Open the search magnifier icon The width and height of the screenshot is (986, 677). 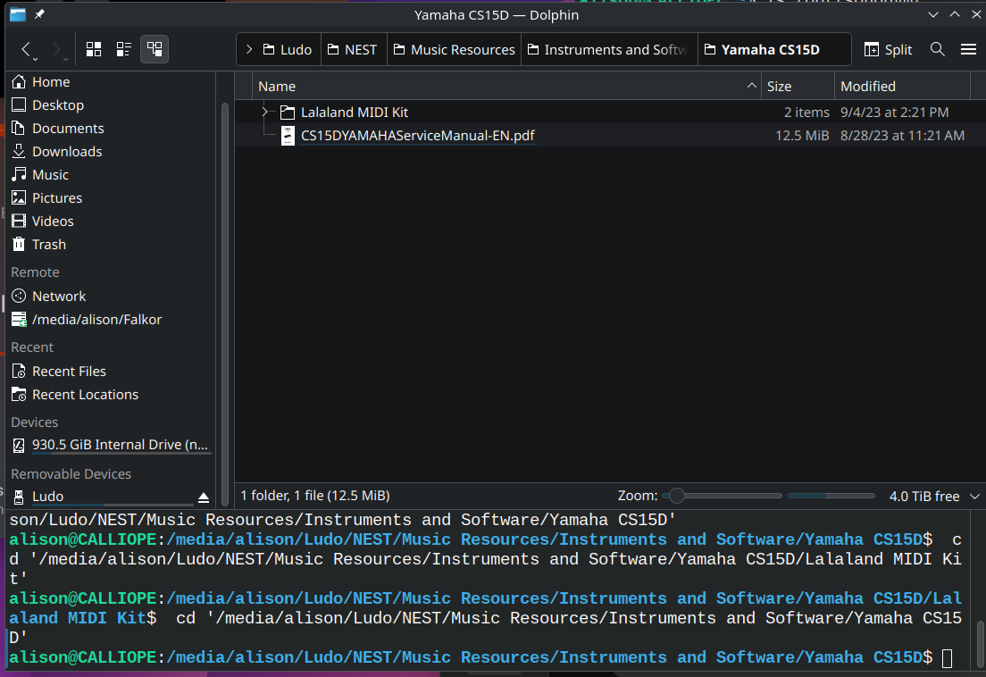(937, 49)
